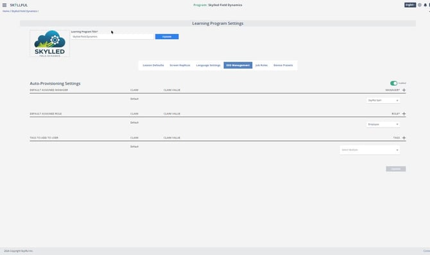Switch to the Device Presets tab

pyautogui.click(x=283, y=65)
